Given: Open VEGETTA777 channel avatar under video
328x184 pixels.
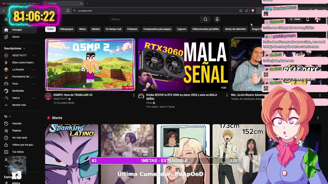Looking at the screenshot, I should coord(48,96).
